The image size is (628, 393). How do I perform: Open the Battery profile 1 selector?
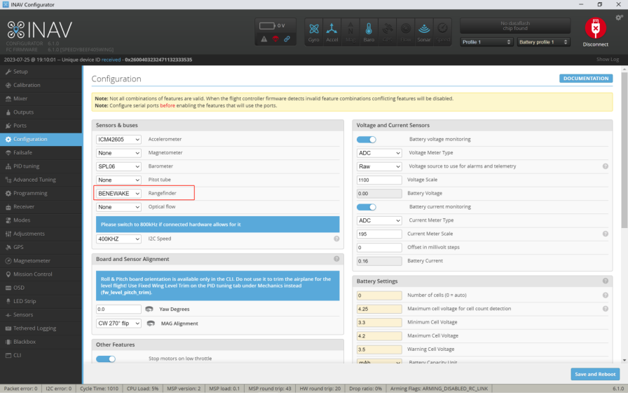click(x=543, y=41)
